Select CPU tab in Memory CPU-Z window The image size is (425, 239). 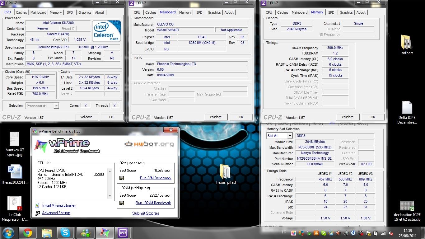(x=269, y=12)
